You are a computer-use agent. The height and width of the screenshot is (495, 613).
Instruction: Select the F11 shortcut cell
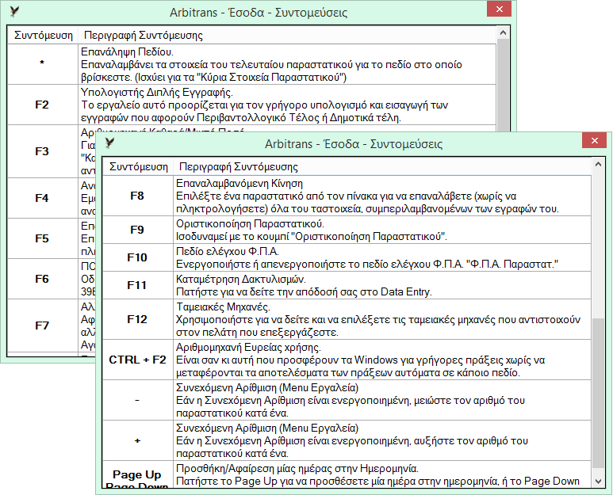tap(138, 285)
